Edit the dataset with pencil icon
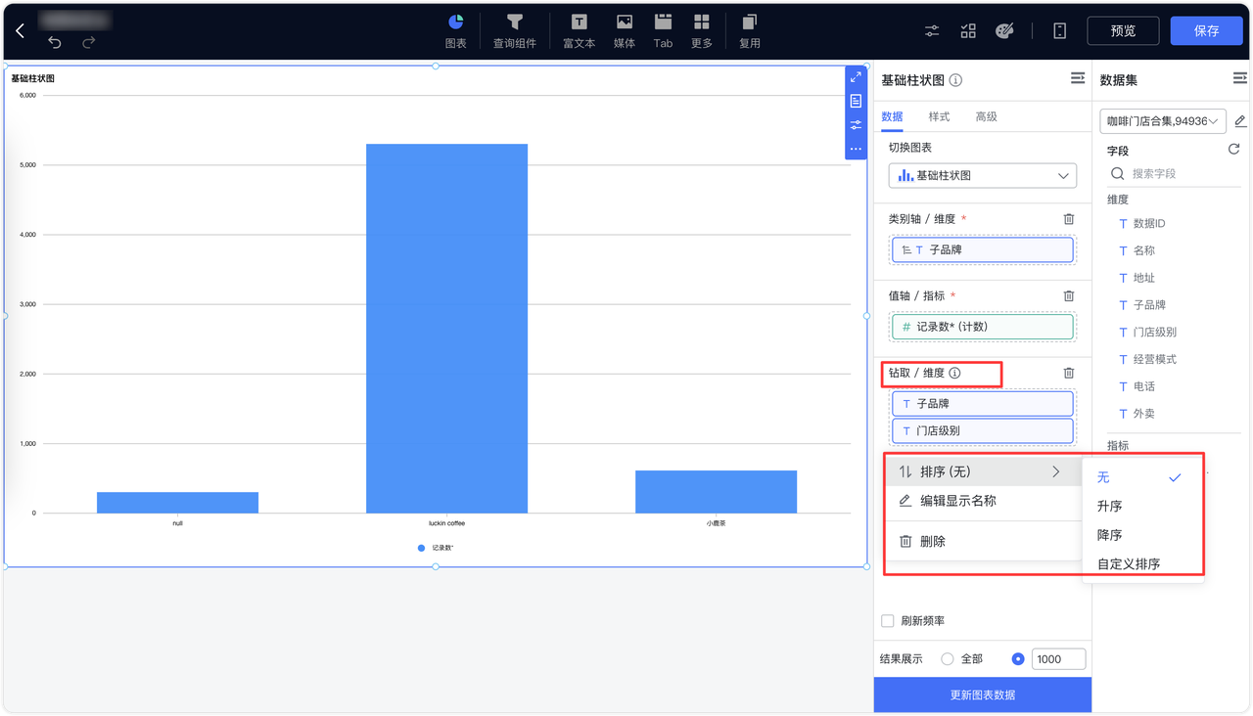1253x716 pixels. [1240, 121]
